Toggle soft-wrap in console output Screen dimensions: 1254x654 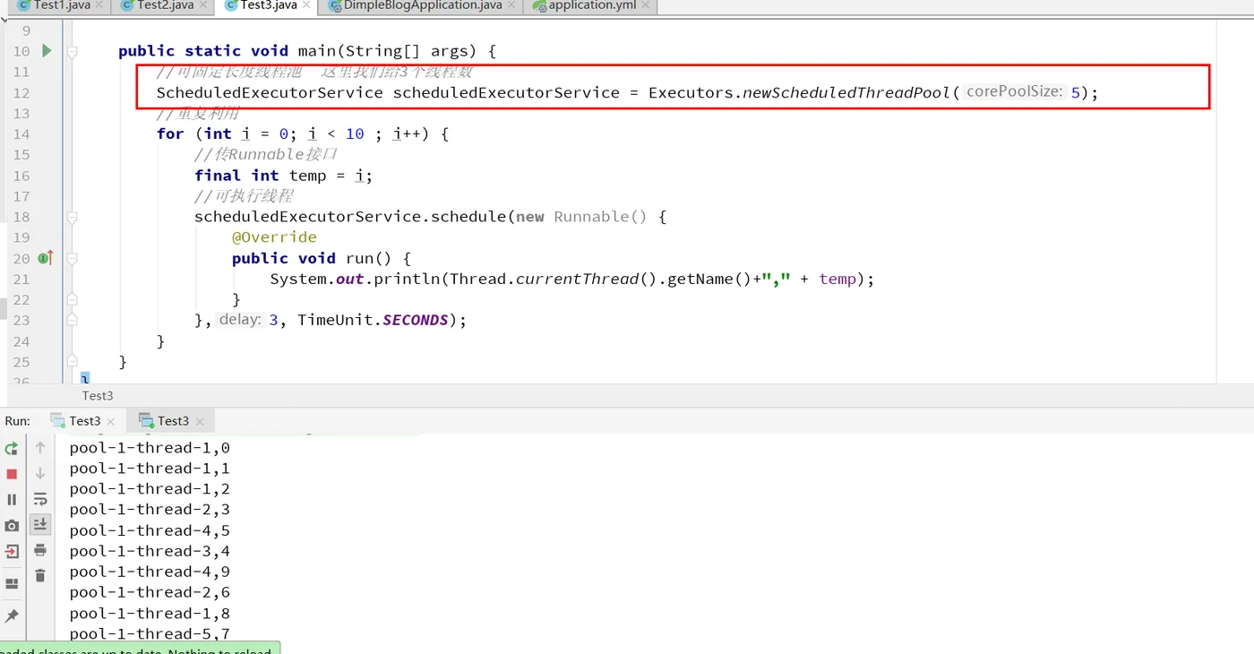point(40,499)
